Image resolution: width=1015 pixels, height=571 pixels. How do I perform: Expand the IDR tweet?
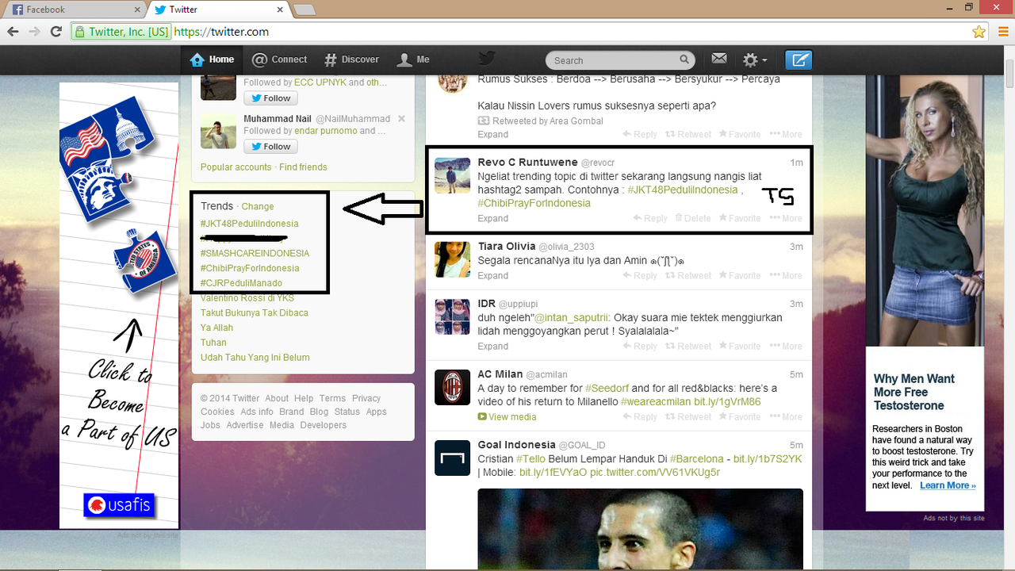pos(493,347)
